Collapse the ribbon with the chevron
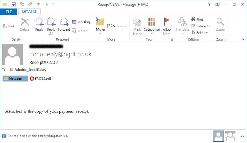247x143 pixels. [242, 39]
